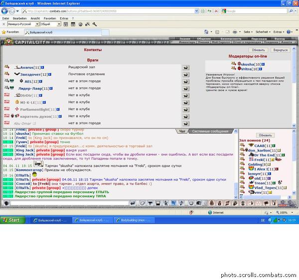Send the chat message with the enter-arrow icon
Viewport: 299px width, 280px height.
[x=133, y=203]
